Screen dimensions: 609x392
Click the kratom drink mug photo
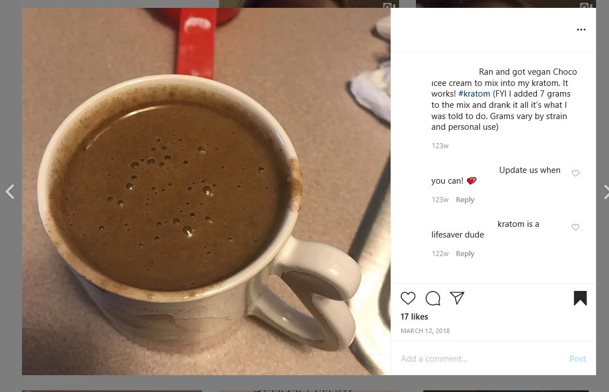point(206,192)
